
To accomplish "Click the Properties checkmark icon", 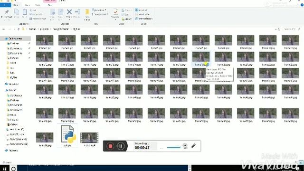I will coord(115,12).
